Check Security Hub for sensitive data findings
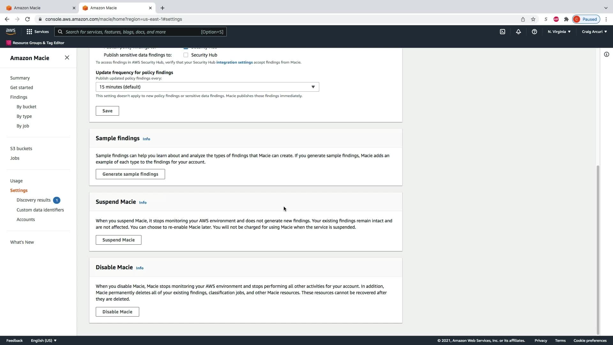Screen dimensions: 613x345 click(186, 55)
